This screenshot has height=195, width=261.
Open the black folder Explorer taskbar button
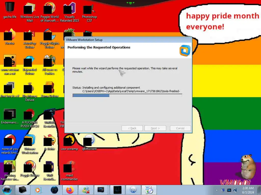(x=23, y=190)
